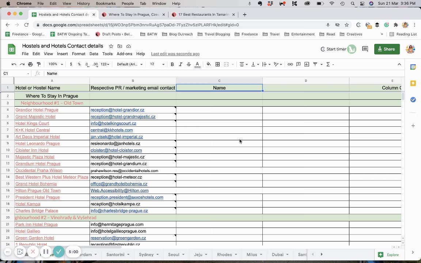Switch to the Santorini sheet tab
The width and height of the screenshot is (421, 263).
pos(118,255)
